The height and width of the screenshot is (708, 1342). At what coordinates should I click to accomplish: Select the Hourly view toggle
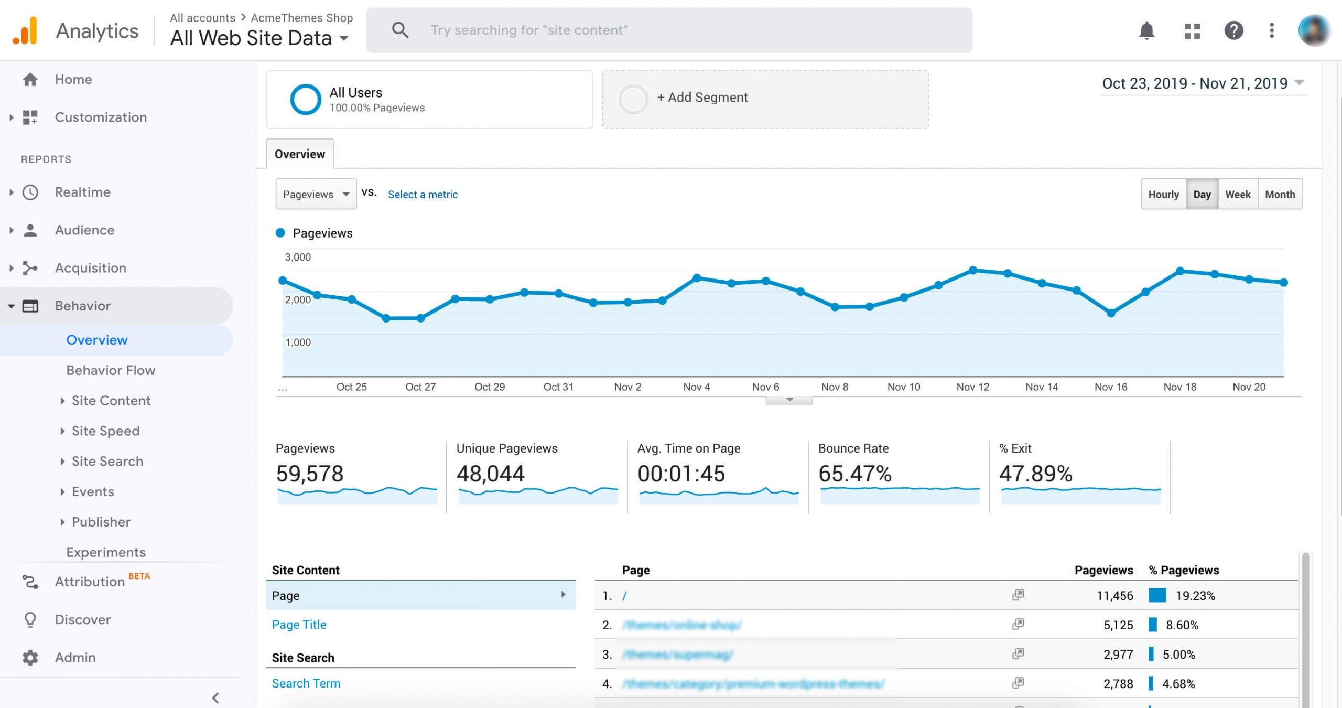(x=1163, y=195)
